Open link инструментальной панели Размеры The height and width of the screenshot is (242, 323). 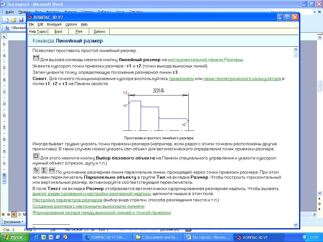pyautogui.click(x=205, y=60)
